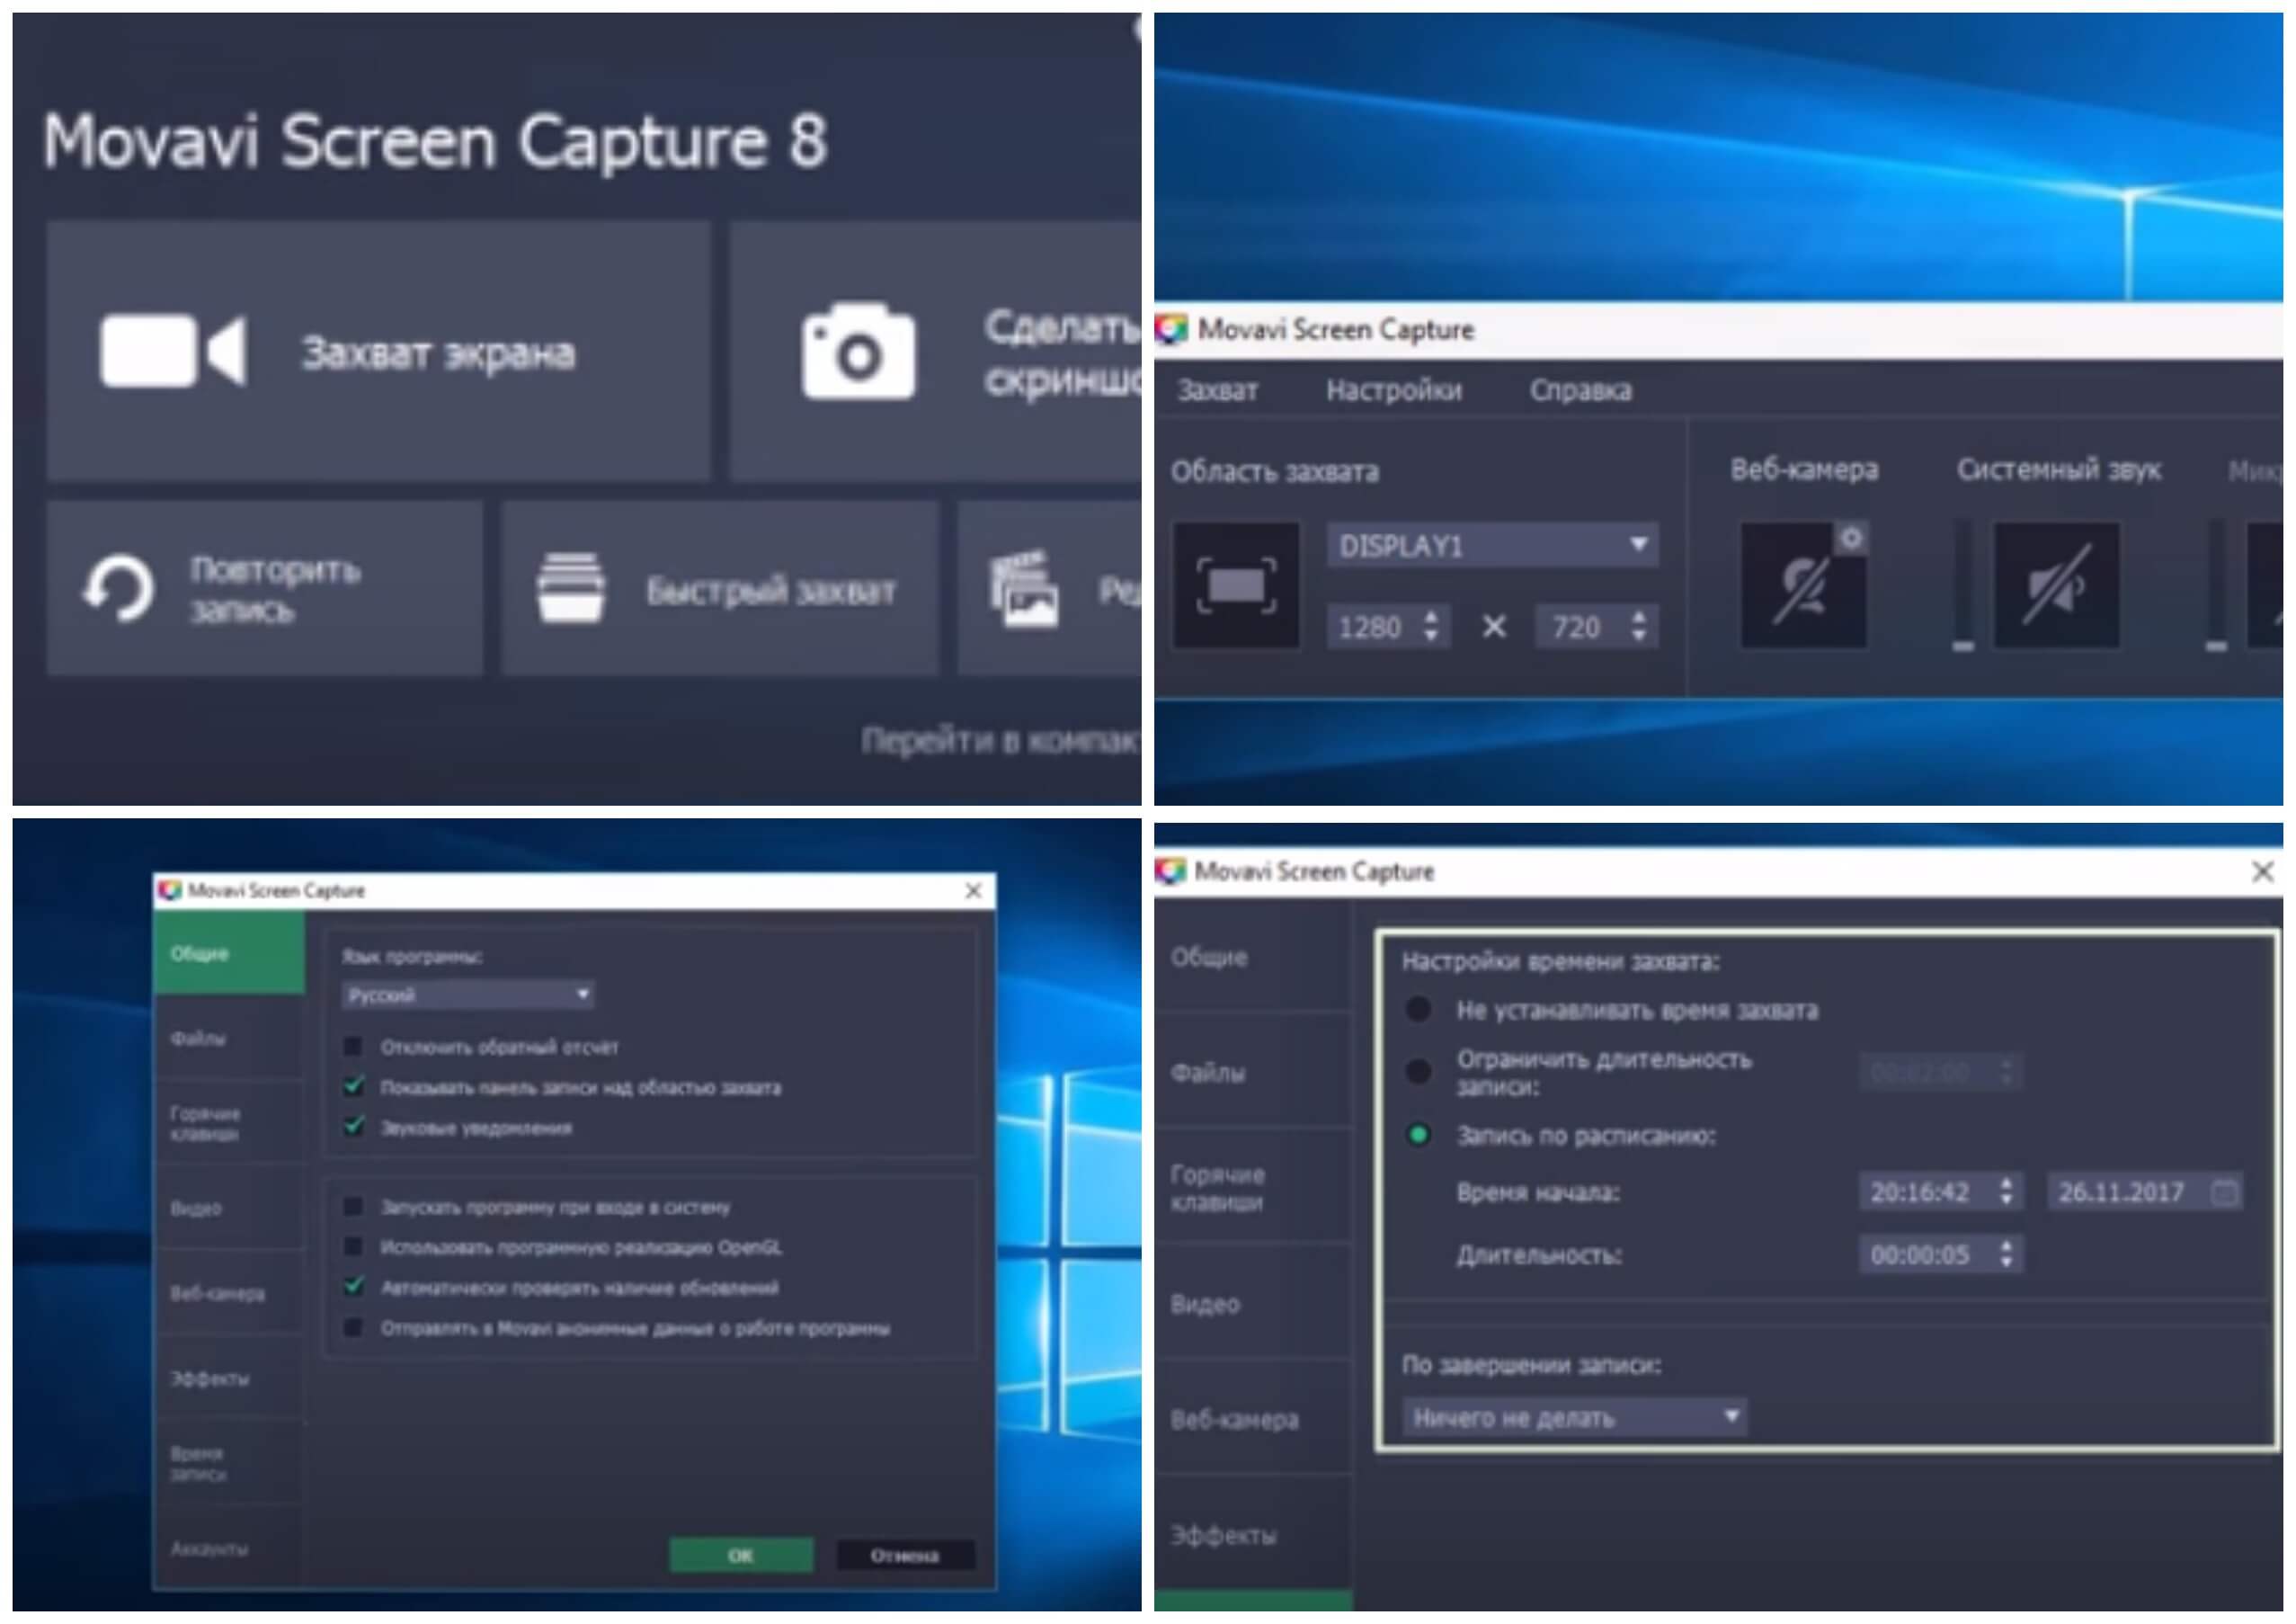Open Файлы tab in the capture time settings dialog
Image resolution: width=2296 pixels, height=1624 pixels.
click(x=1252, y=1072)
